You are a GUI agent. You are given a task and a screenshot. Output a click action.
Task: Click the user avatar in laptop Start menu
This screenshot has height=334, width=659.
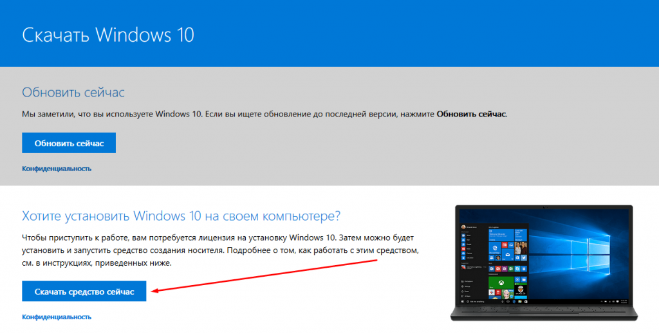tap(463, 227)
